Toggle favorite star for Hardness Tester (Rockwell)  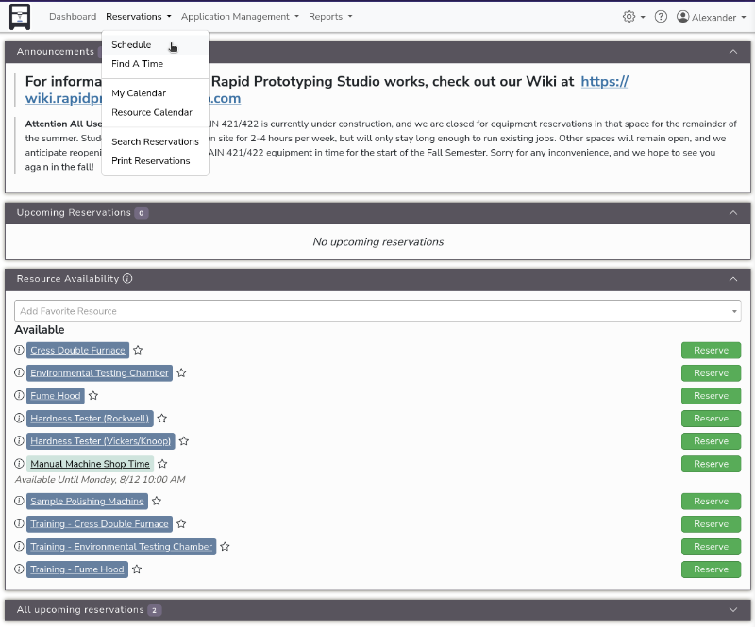pyautogui.click(x=161, y=419)
